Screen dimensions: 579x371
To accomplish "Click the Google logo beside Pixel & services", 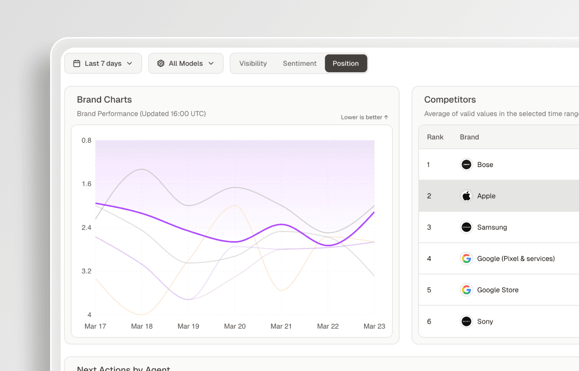I will (x=466, y=258).
